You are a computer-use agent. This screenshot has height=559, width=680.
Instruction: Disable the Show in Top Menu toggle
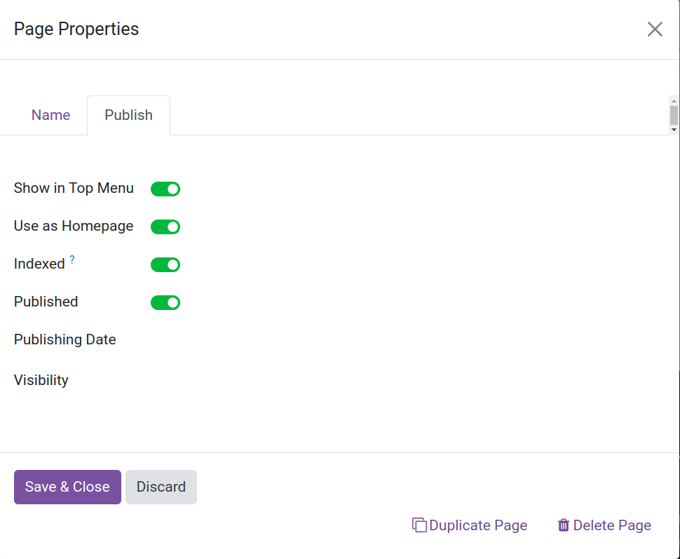tap(165, 189)
